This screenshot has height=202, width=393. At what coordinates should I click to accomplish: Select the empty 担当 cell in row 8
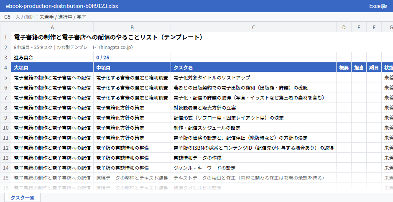(359, 107)
